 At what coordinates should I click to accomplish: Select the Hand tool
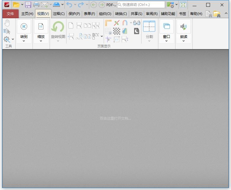7,23
